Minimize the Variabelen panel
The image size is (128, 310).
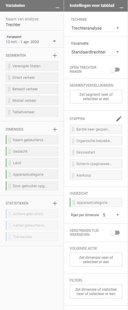pyautogui.click(x=57, y=6)
